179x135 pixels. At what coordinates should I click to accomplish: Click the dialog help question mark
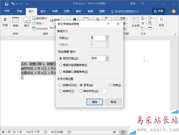[x=108, y=24]
